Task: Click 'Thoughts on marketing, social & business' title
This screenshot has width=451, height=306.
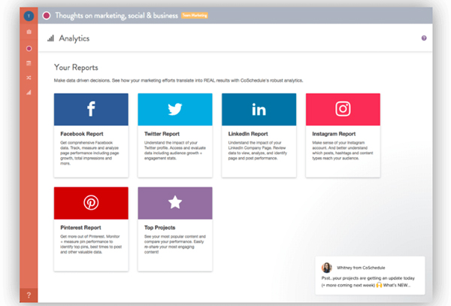Action: point(117,16)
